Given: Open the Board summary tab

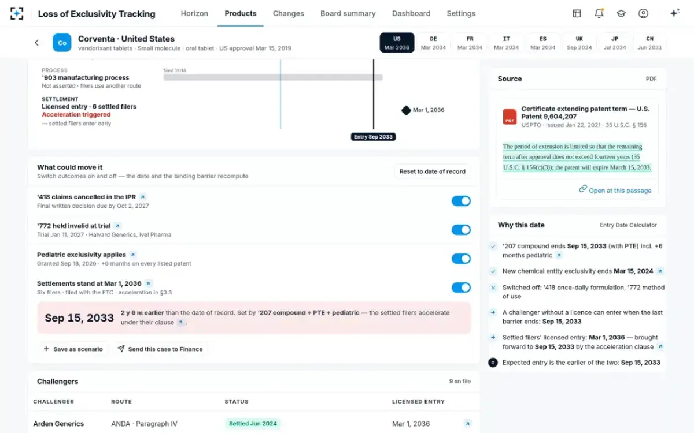Looking at the screenshot, I should [x=348, y=13].
